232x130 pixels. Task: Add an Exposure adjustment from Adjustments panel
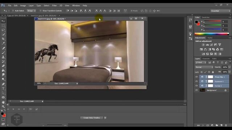tap(216, 45)
